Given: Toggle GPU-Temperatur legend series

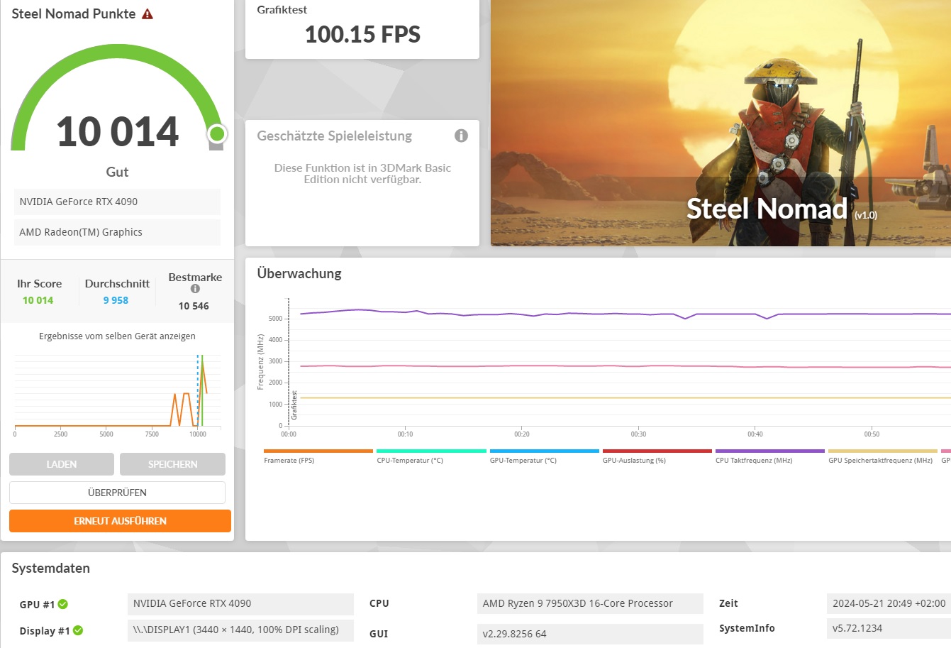Looking at the screenshot, I should (x=544, y=456).
